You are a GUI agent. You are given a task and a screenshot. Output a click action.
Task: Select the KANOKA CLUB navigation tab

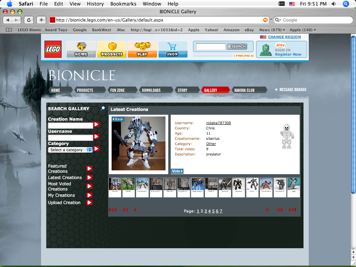click(249, 90)
